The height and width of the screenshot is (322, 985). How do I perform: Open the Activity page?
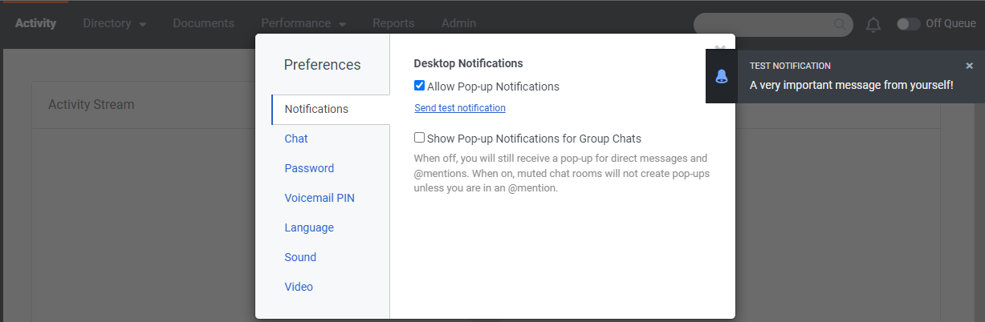(x=35, y=23)
